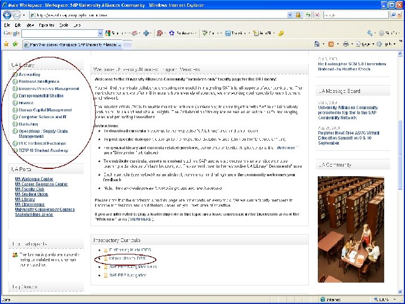405x304 pixels.
Task: Click the vertical scrollbar up arrow
Action: 400,53
